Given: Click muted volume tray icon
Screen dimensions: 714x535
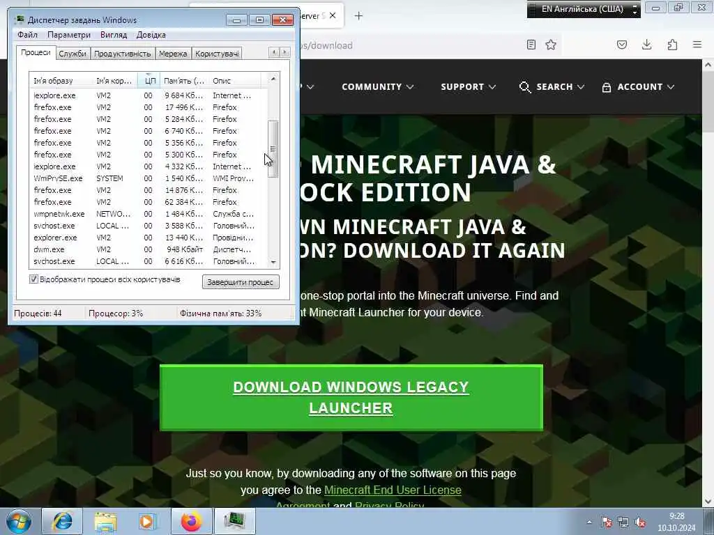Looking at the screenshot, I should [640, 522].
